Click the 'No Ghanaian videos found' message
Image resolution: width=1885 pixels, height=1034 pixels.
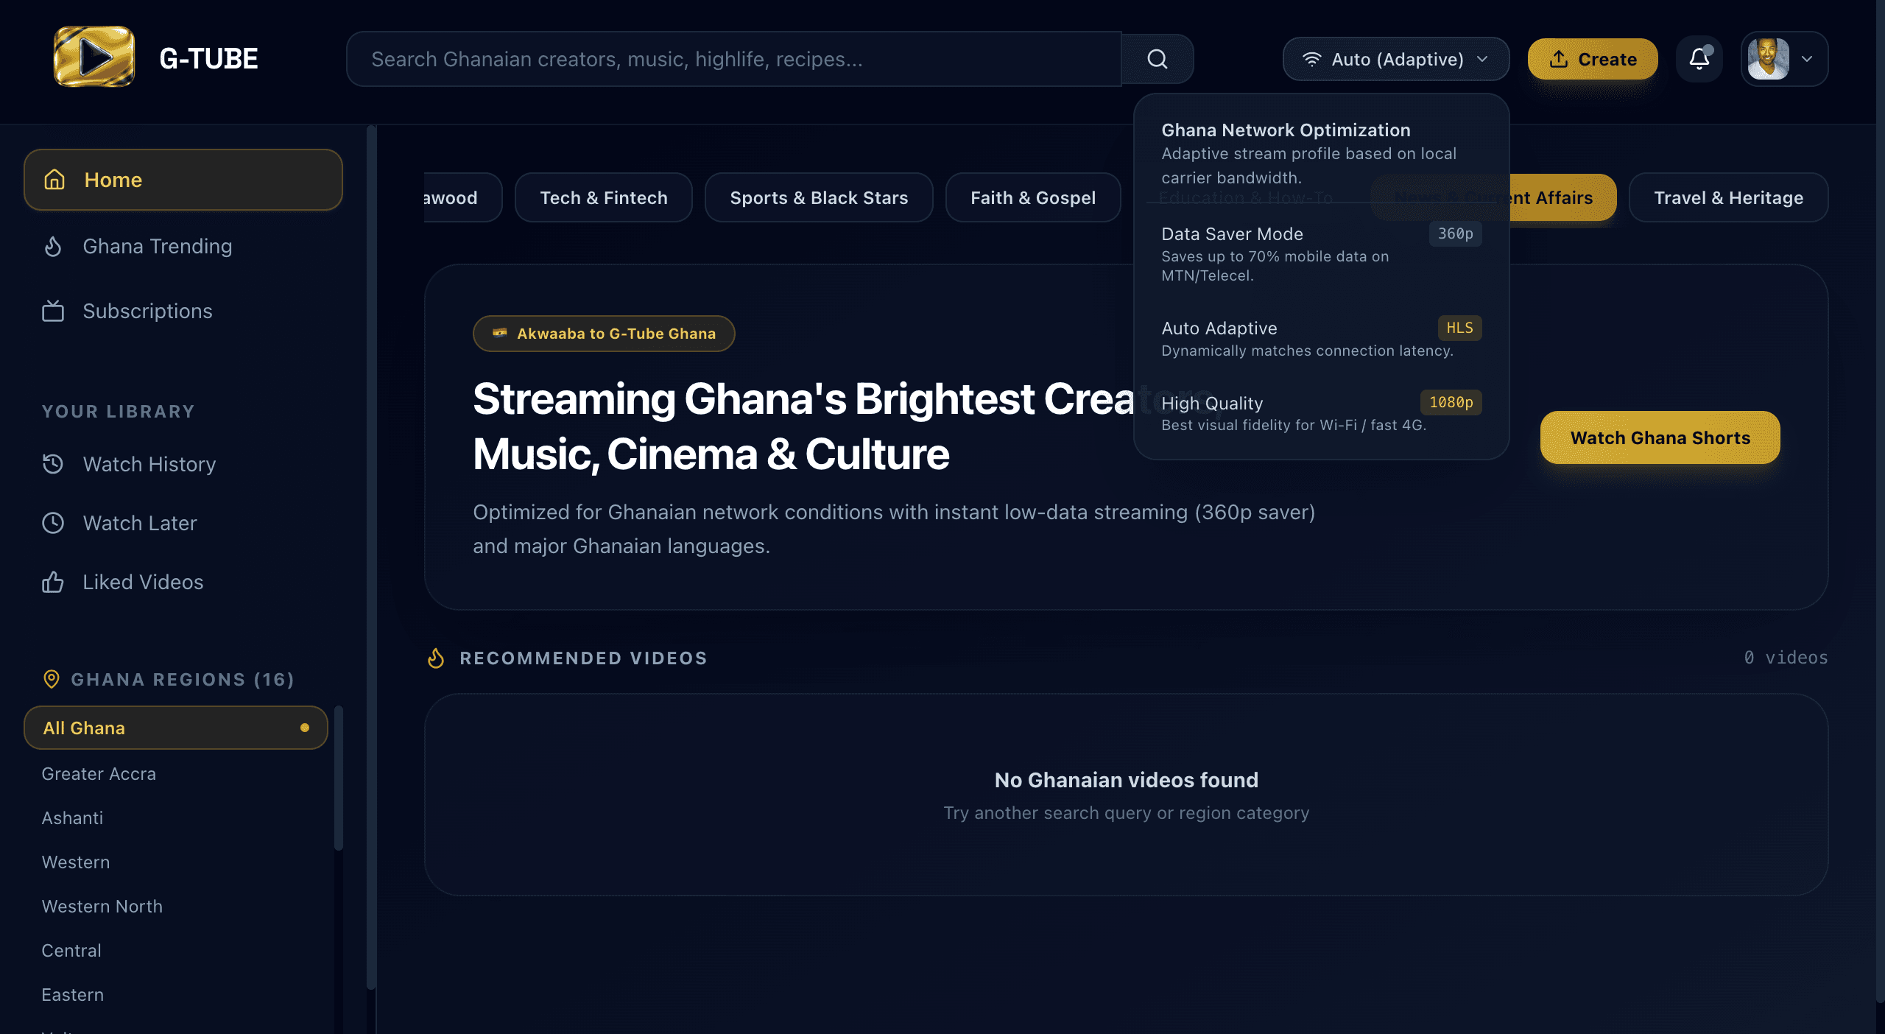tap(1127, 780)
